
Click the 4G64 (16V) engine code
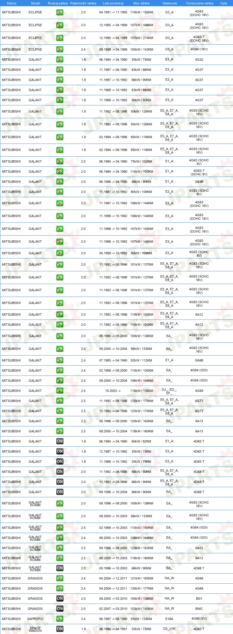tap(199, 49)
